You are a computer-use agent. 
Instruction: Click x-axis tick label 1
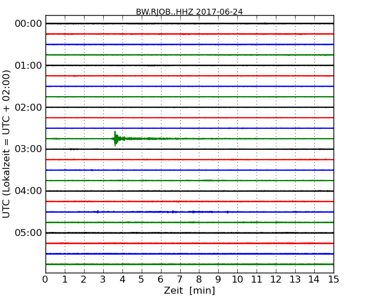[65, 280]
